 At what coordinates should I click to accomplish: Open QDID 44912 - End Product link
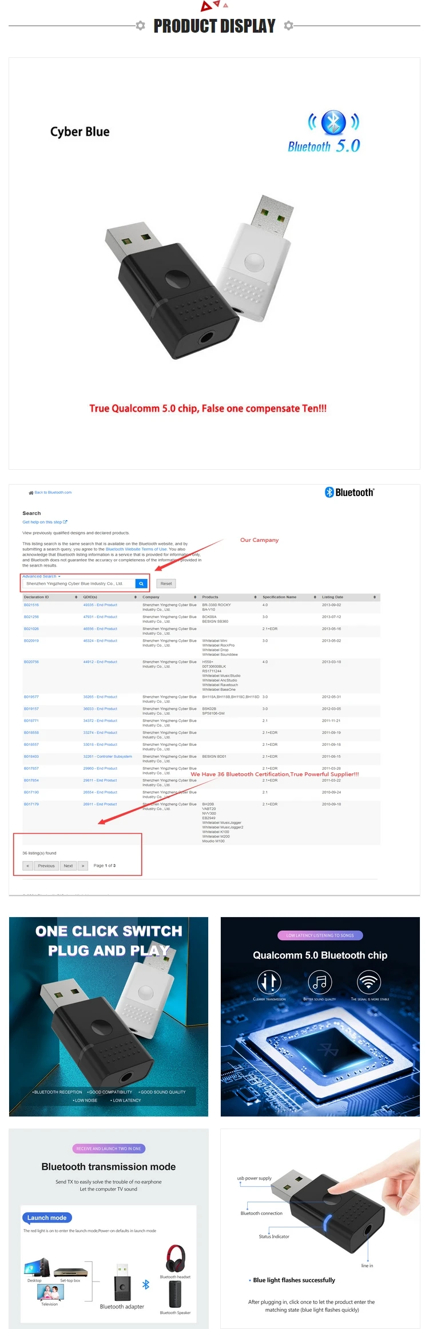coord(100,662)
